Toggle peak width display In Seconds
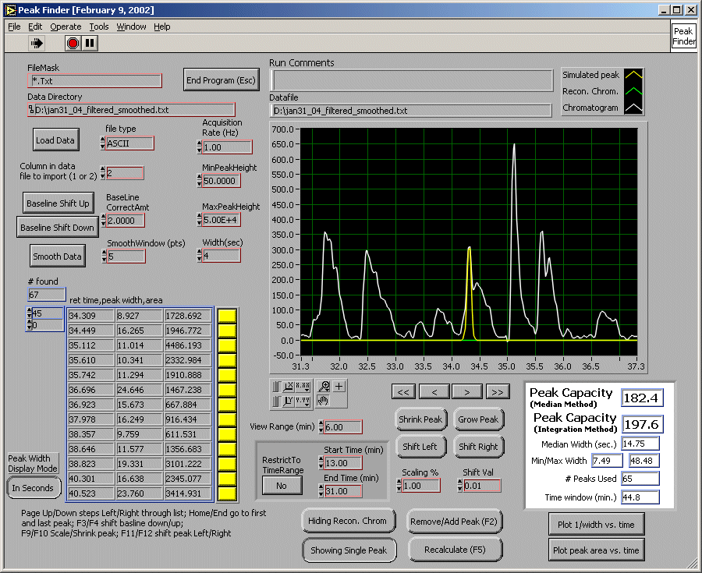This screenshot has width=702, height=573. [x=33, y=488]
